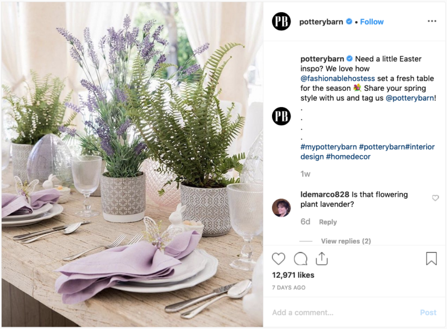Viewport: 447px width, 329px height.
Task: Like ldemarco828's comment with small heart
Action: click(435, 198)
